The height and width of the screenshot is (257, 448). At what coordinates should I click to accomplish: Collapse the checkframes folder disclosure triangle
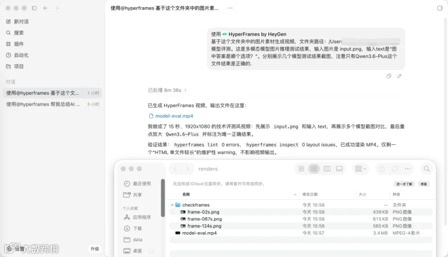coord(172,205)
